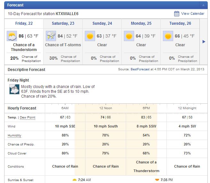210x183 pixels.
Task: Click the Dew Point link
Action: [x=28, y=118]
